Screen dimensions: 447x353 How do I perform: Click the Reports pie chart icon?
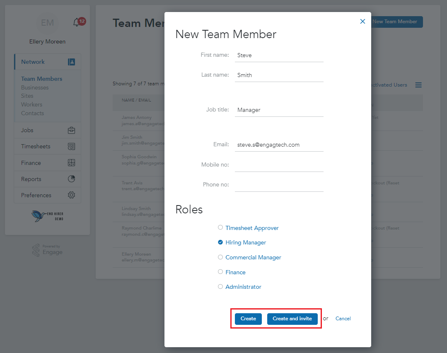tap(71, 179)
